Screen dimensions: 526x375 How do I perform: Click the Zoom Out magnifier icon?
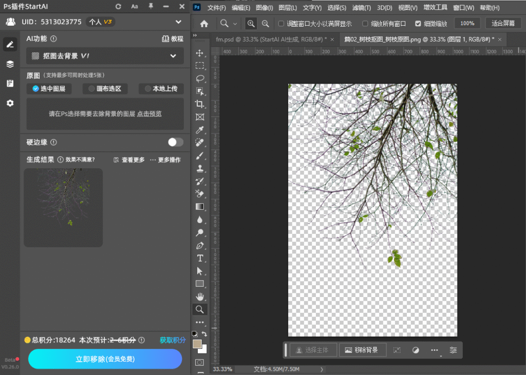pyautogui.click(x=266, y=24)
